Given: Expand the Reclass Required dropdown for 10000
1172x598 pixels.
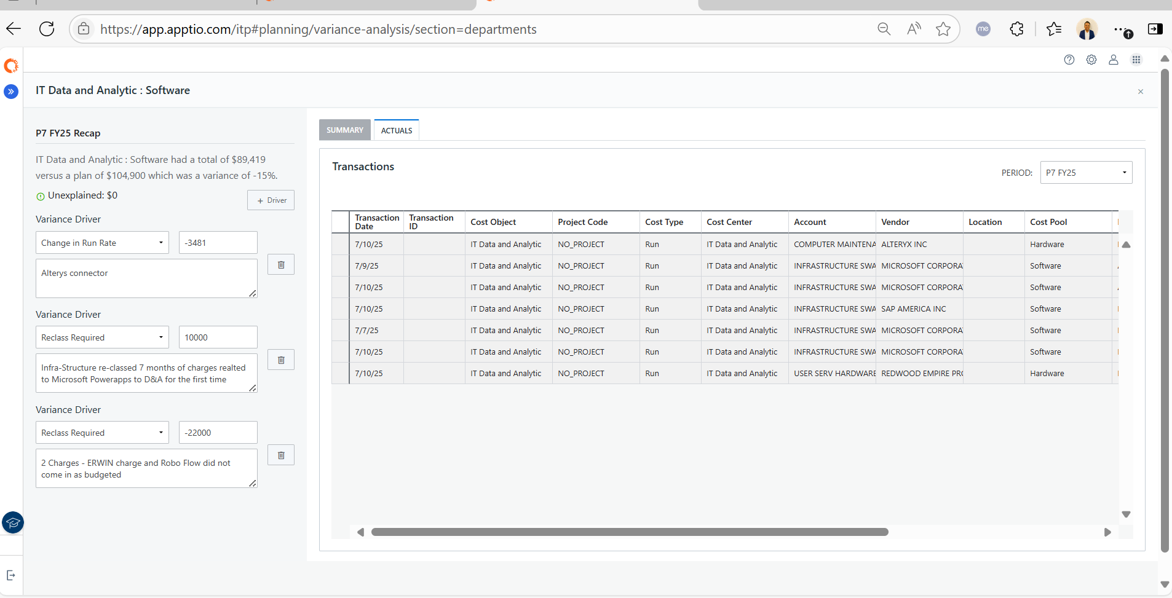Looking at the screenshot, I should pyautogui.click(x=102, y=337).
